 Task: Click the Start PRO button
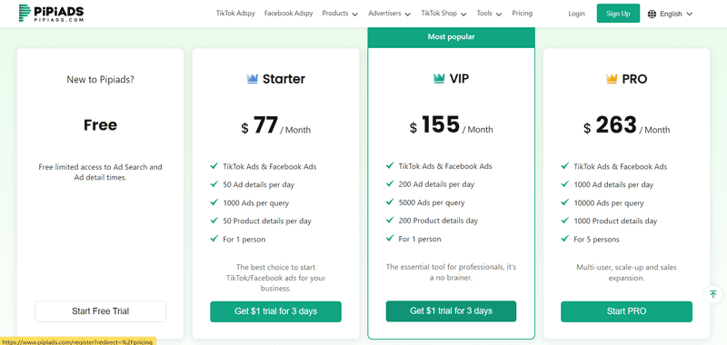click(x=626, y=311)
